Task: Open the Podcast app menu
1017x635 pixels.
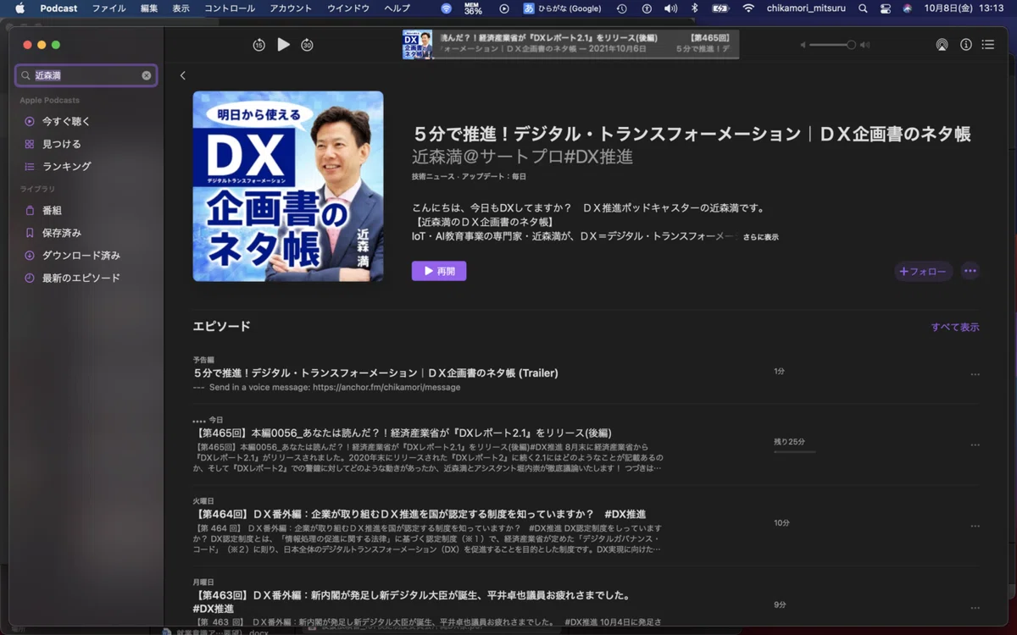Action: point(58,8)
